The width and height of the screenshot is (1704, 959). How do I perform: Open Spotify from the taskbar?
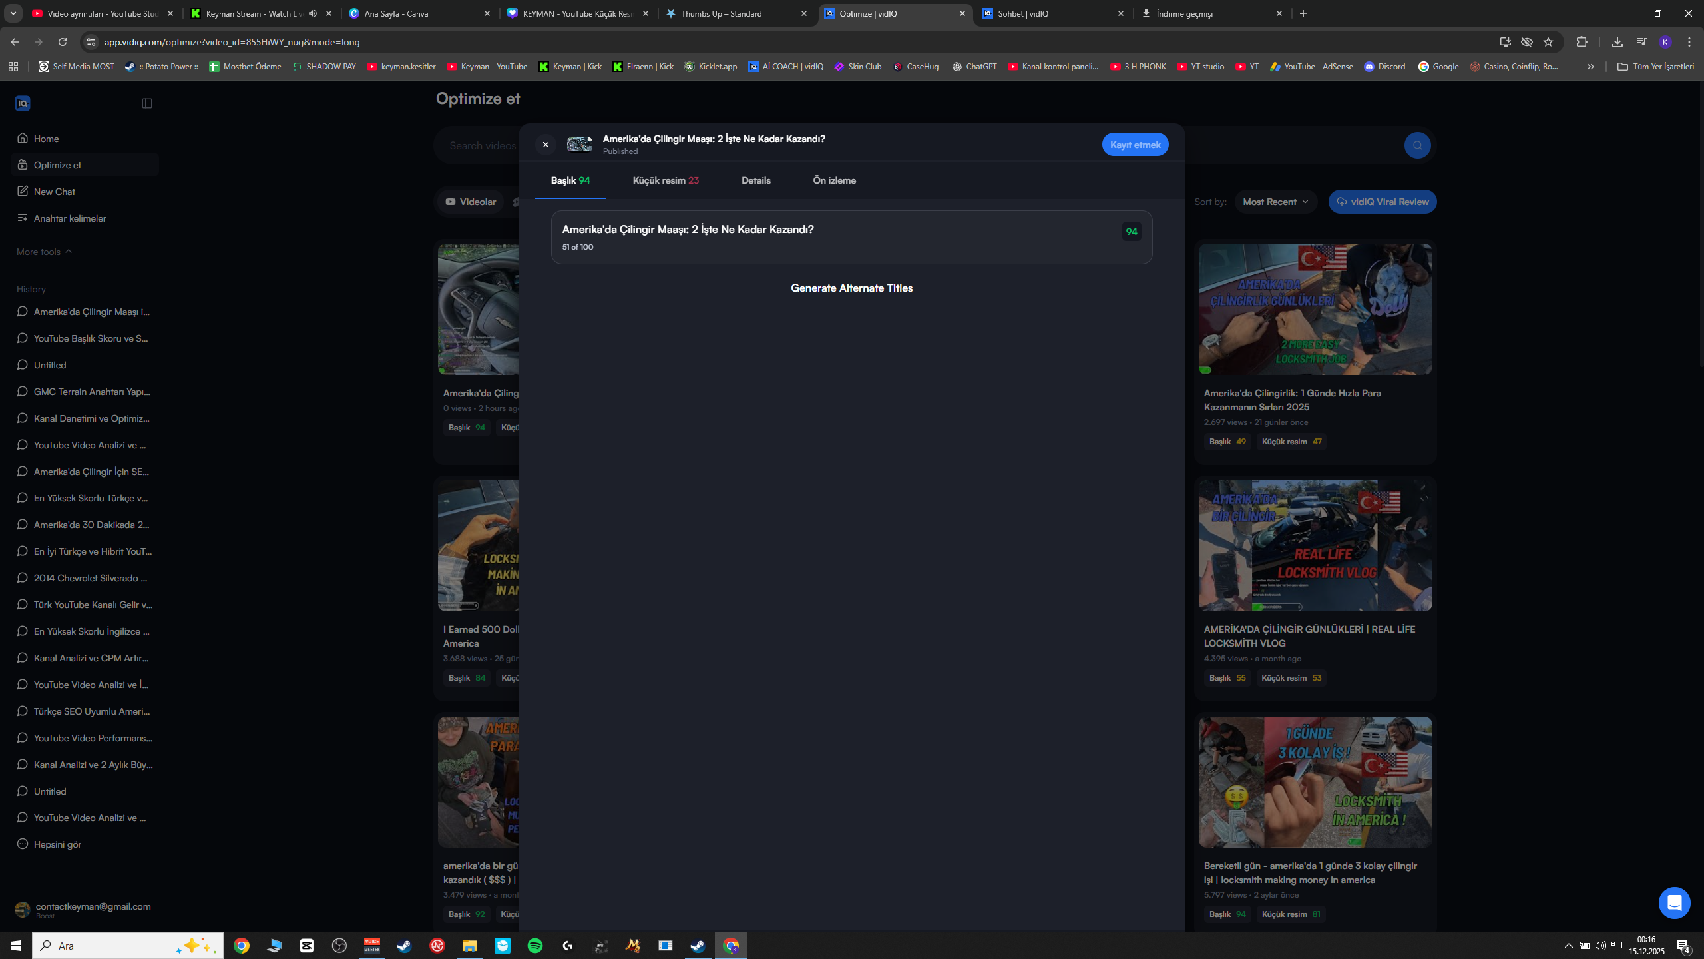[535, 946]
